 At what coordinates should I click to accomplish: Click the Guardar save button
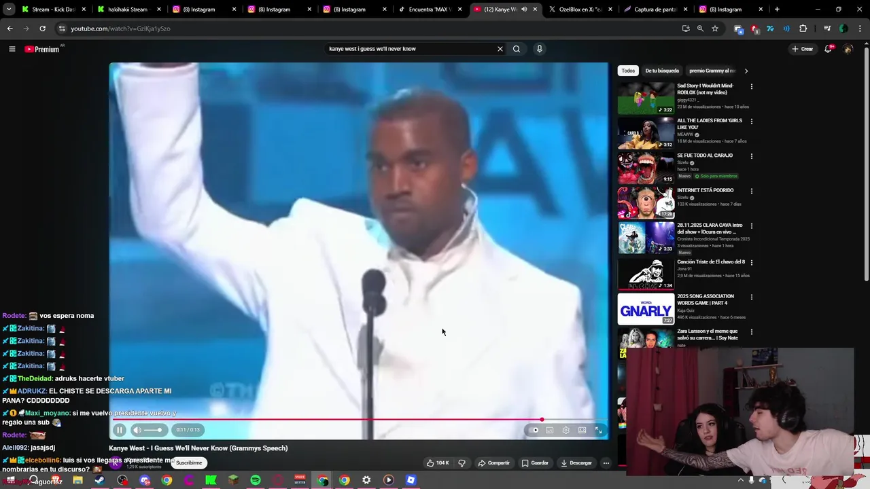pyautogui.click(x=535, y=463)
